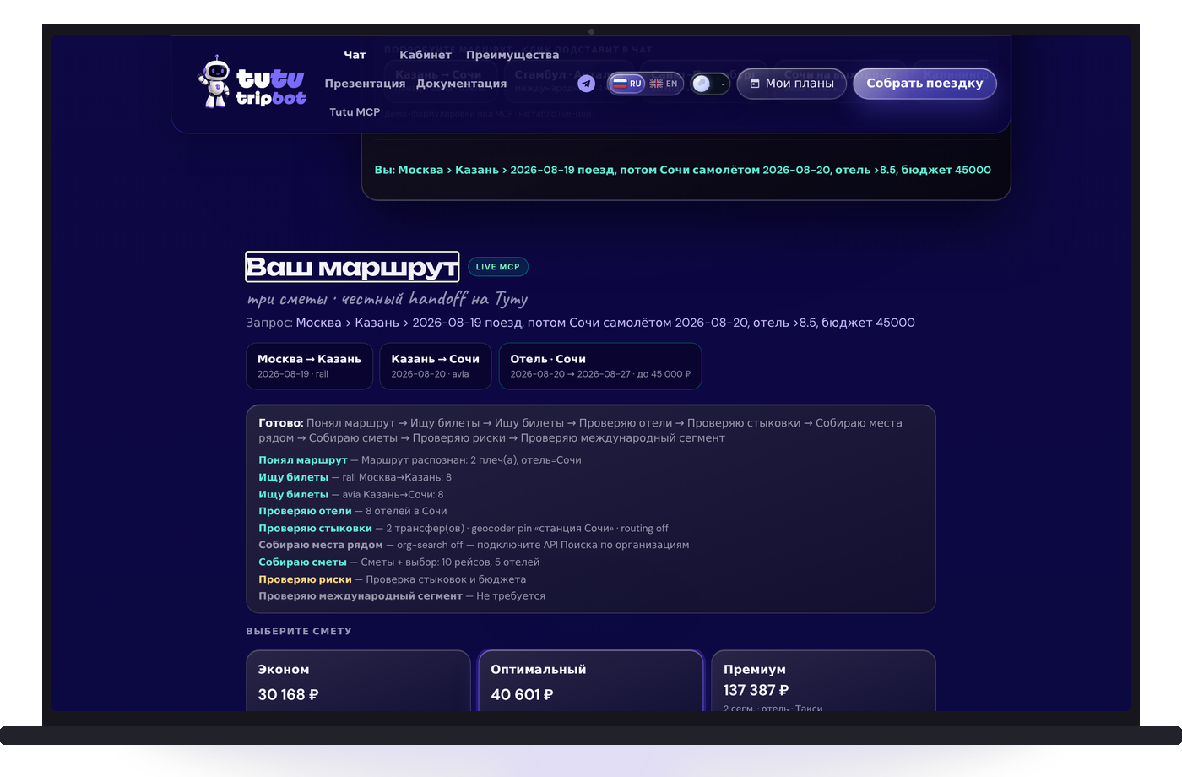
Task: Click the Запрос: Москва › Казань query line
Action: point(580,323)
